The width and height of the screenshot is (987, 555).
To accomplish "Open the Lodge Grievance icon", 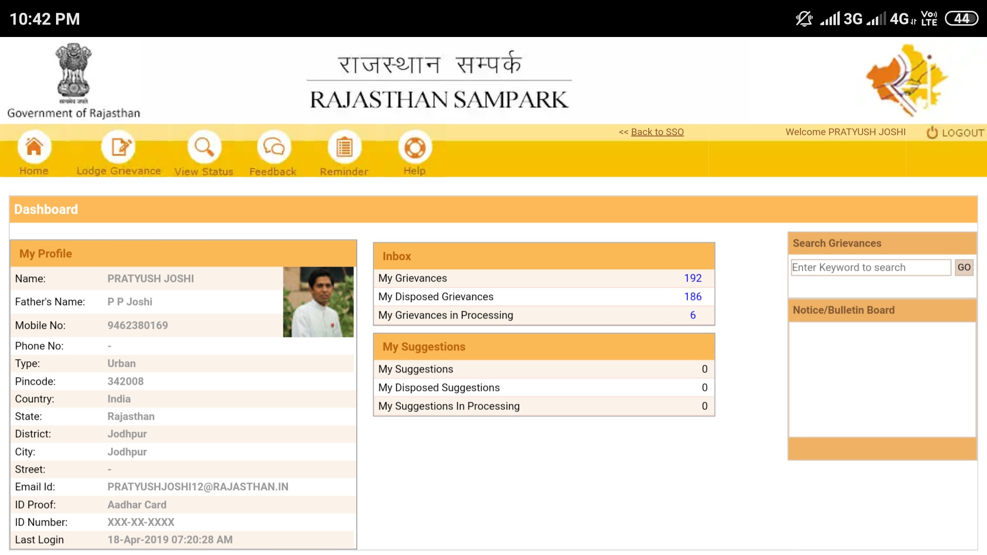I will pyautogui.click(x=118, y=147).
